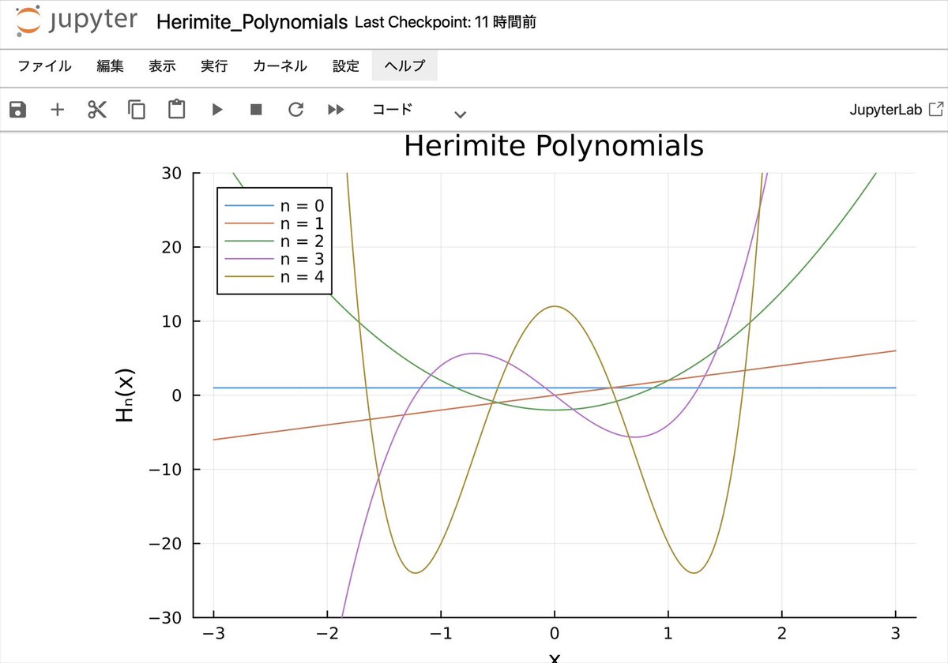Click the n = 1 legend entry
The width and height of the screenshot is (948, 663).
pyautogui.click(x=274, y=223)
